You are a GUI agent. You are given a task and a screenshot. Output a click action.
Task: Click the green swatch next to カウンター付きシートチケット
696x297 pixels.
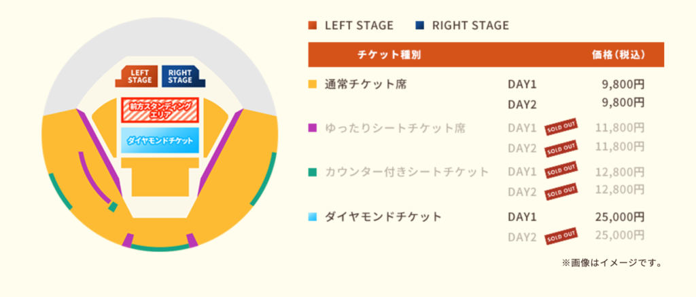click(x=313, y=172)
